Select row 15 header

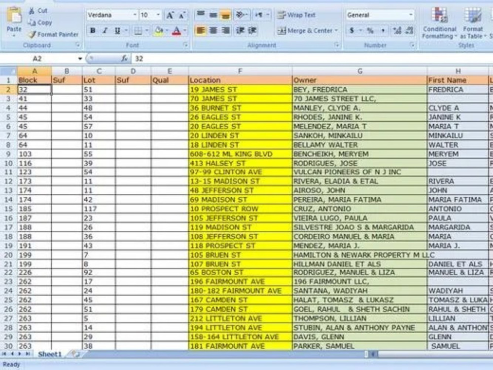(x=8, y=209)
